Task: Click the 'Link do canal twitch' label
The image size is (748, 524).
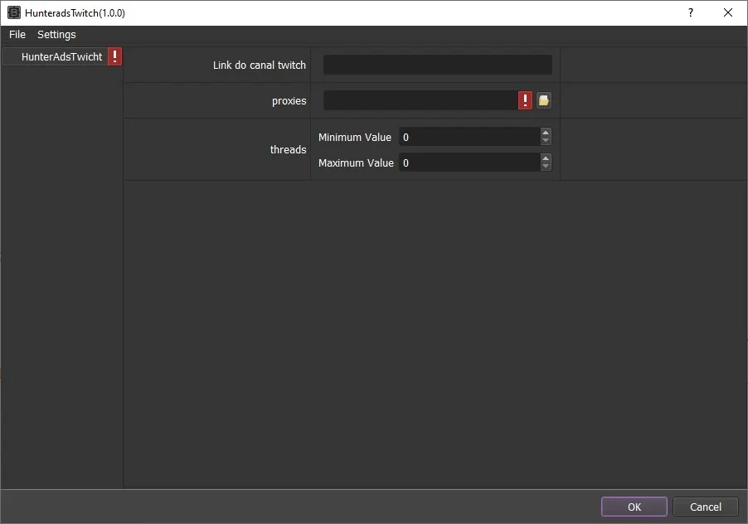Action: coord(259,65)
